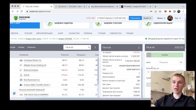Viewport: 196px width, 110px height.
Task: Bookmark this page with the star icon
Action: click(160, 11)
